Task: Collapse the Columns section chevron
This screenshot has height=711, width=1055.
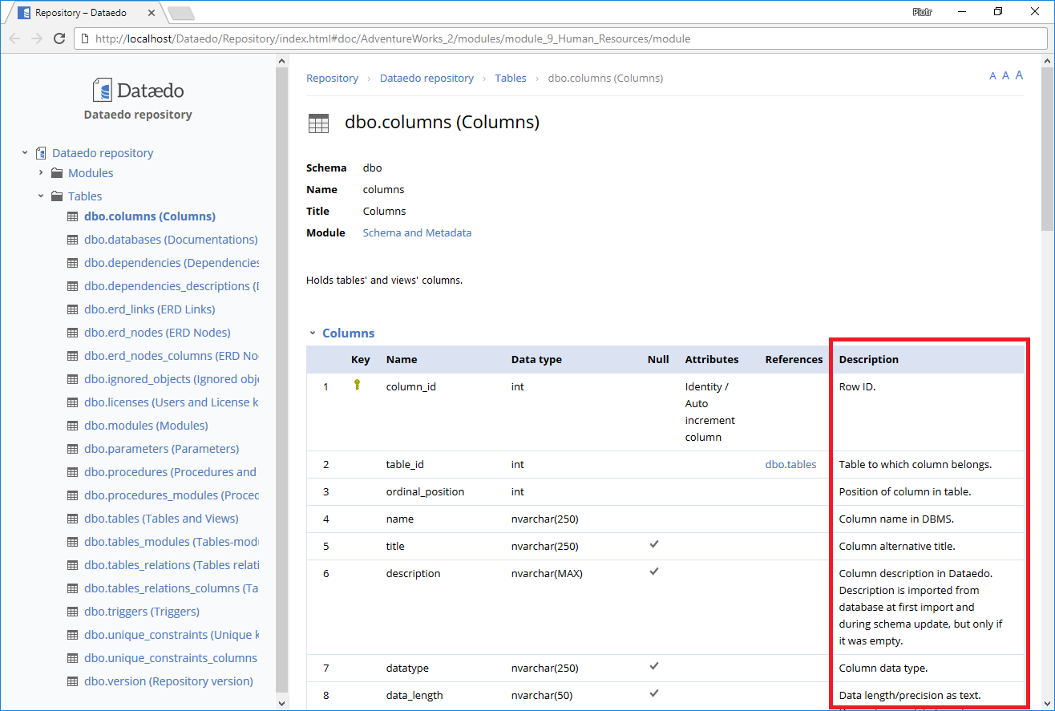Action: click(x=312, y=333)
